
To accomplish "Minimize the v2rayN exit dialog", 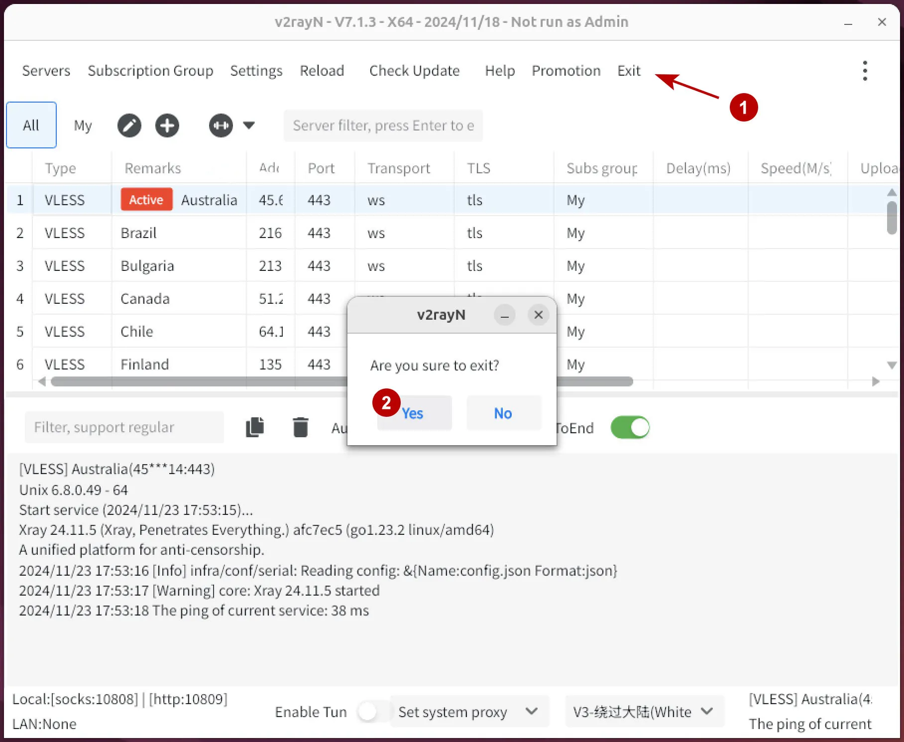I will (x=505, y=315).
